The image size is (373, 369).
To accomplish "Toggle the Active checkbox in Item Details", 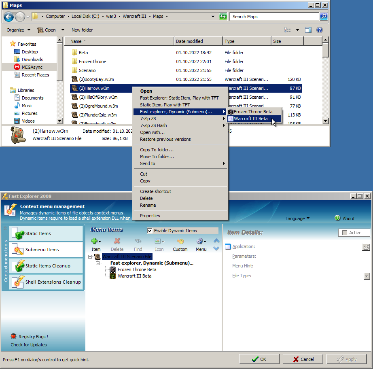I will [x=344, y=233].
